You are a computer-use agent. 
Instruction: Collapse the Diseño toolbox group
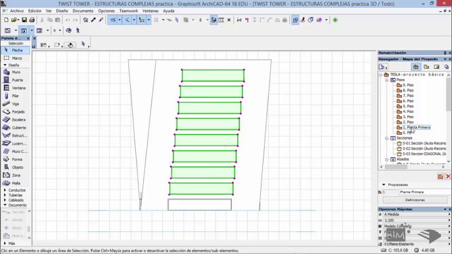[x=5, y=65]
